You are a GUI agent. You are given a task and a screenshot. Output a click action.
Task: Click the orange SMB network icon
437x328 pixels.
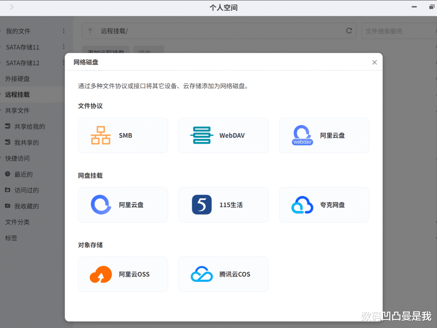tap(101, 135)
